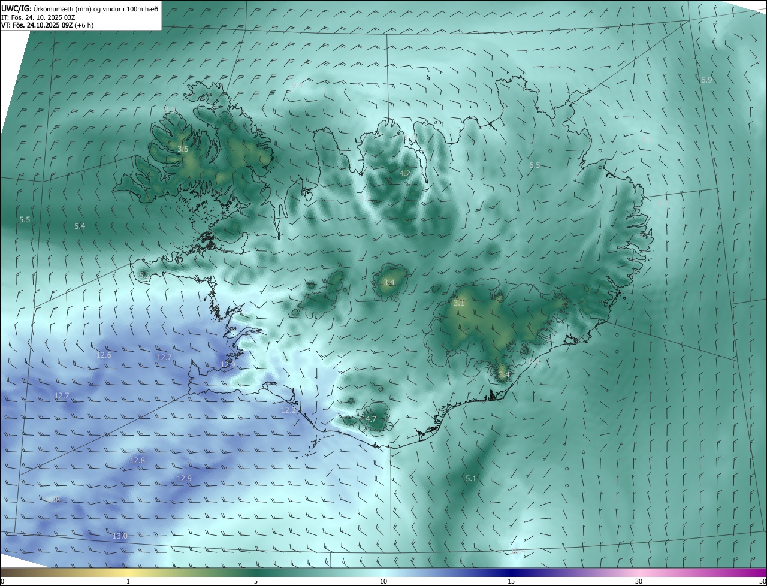
Task: Click the 12.2 value by the south coast
Action: [288, 410]
